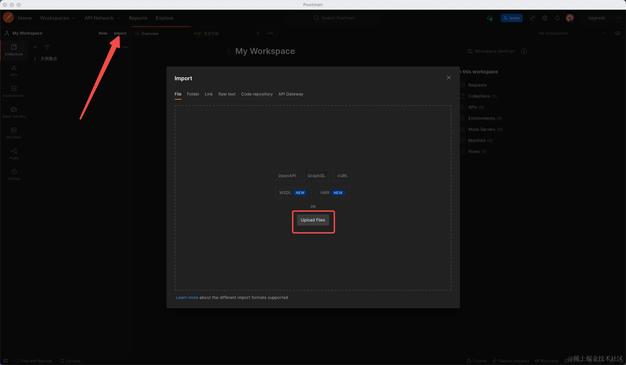
Task: Click the New button in workspace header
Action: 103,33
